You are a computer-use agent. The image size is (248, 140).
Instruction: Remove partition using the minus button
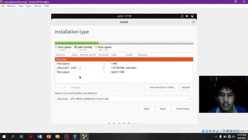tap(64, 87)
